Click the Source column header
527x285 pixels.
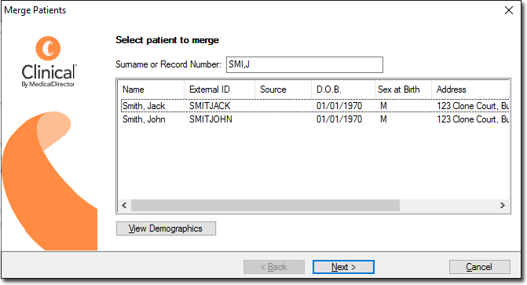click(x=283, y=90)
